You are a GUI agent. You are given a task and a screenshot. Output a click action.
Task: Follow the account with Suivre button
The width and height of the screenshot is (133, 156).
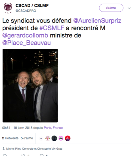point(111,8)
